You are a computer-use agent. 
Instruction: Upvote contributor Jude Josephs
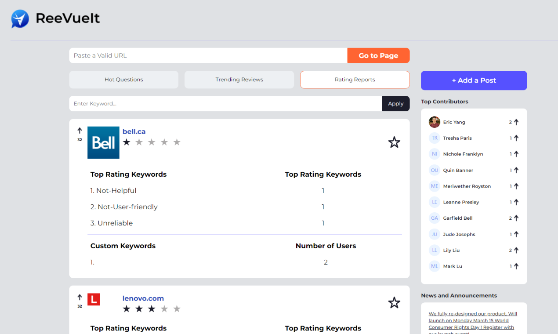pos(516,234)
